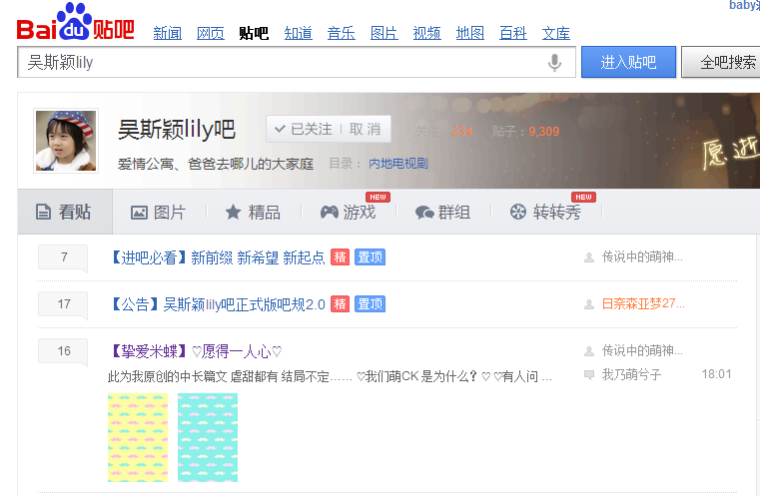Open the 网页 link in top navigation
760x496 pixels.
(211, 33)
